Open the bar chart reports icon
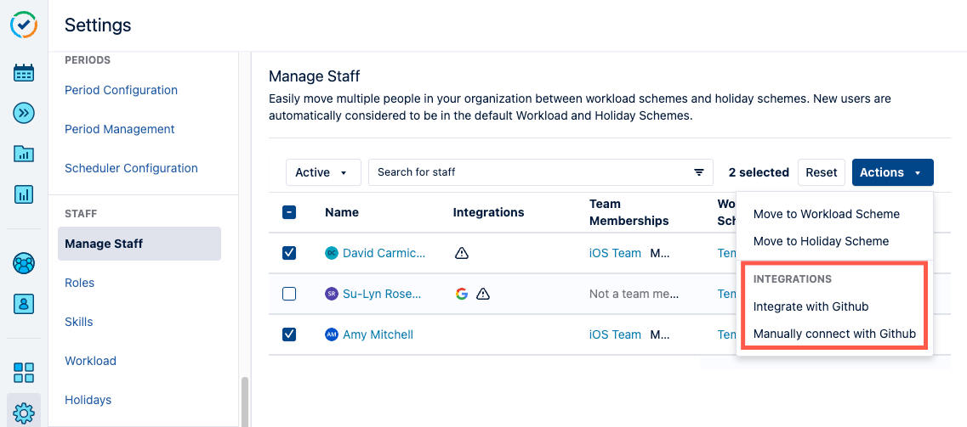The image size is (967, 427). click(24, 194)
